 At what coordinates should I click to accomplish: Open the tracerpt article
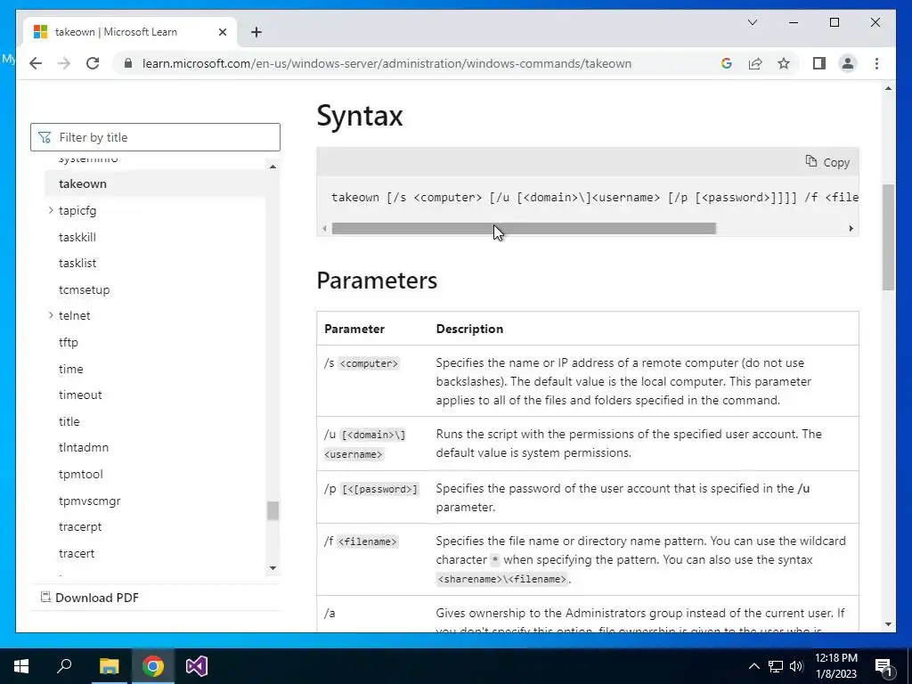[x=80, y=526]
